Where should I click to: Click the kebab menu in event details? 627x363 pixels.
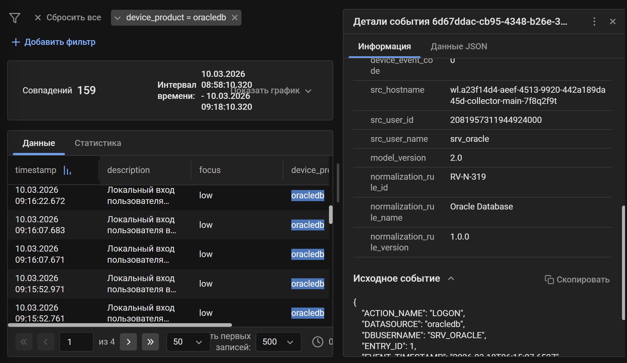click(x=594, y=21)
